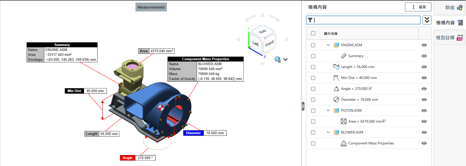Check the PISTON.ASM checkbox
The image size is (466, 166).
click(x=313, y=110)
